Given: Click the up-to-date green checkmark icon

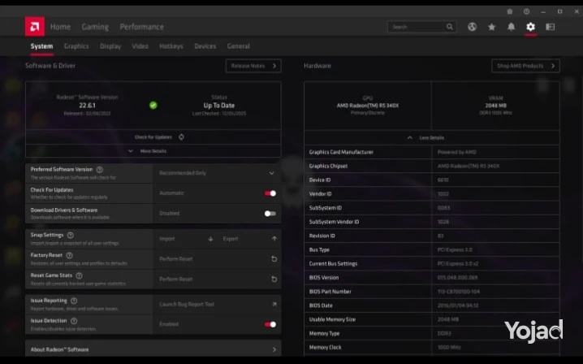Looking at the screenshot, I should [x=153, y=106].
